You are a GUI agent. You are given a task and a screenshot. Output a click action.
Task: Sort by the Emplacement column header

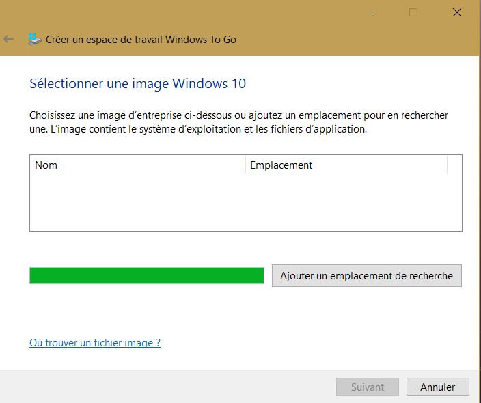coord(346,165)
